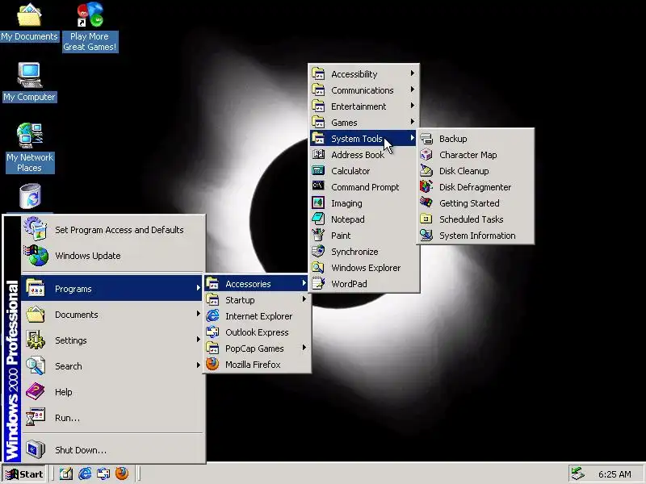Screen dimensions: 646x484
Task: Click the Character Map icon
Action: [x=426, y=155]
